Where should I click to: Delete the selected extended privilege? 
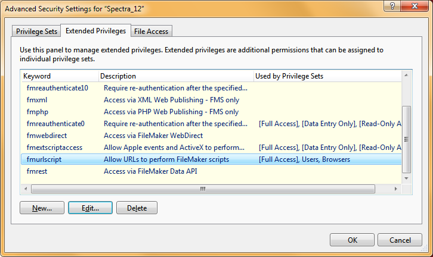[137, 208]
